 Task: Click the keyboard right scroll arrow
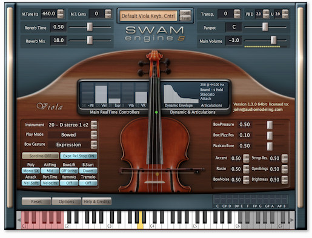tap(292, 220)
